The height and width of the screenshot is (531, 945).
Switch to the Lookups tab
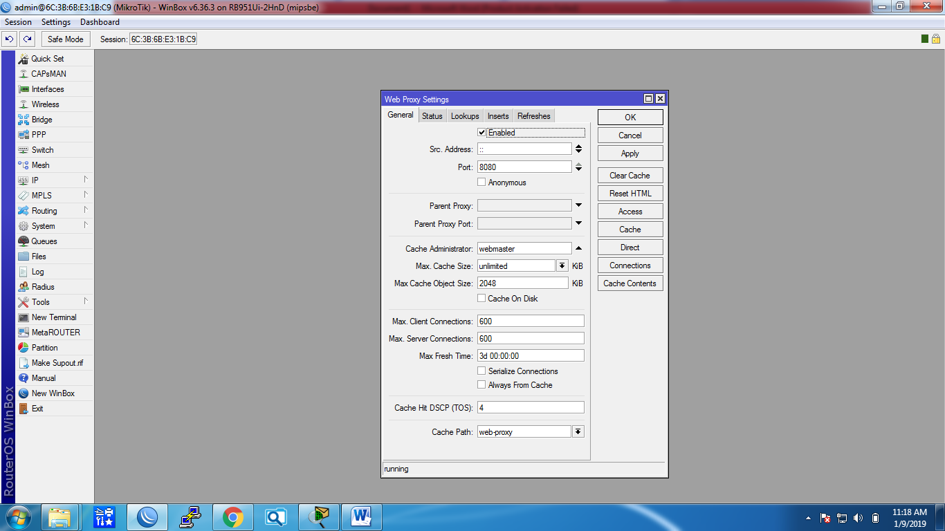click(465, 116)
